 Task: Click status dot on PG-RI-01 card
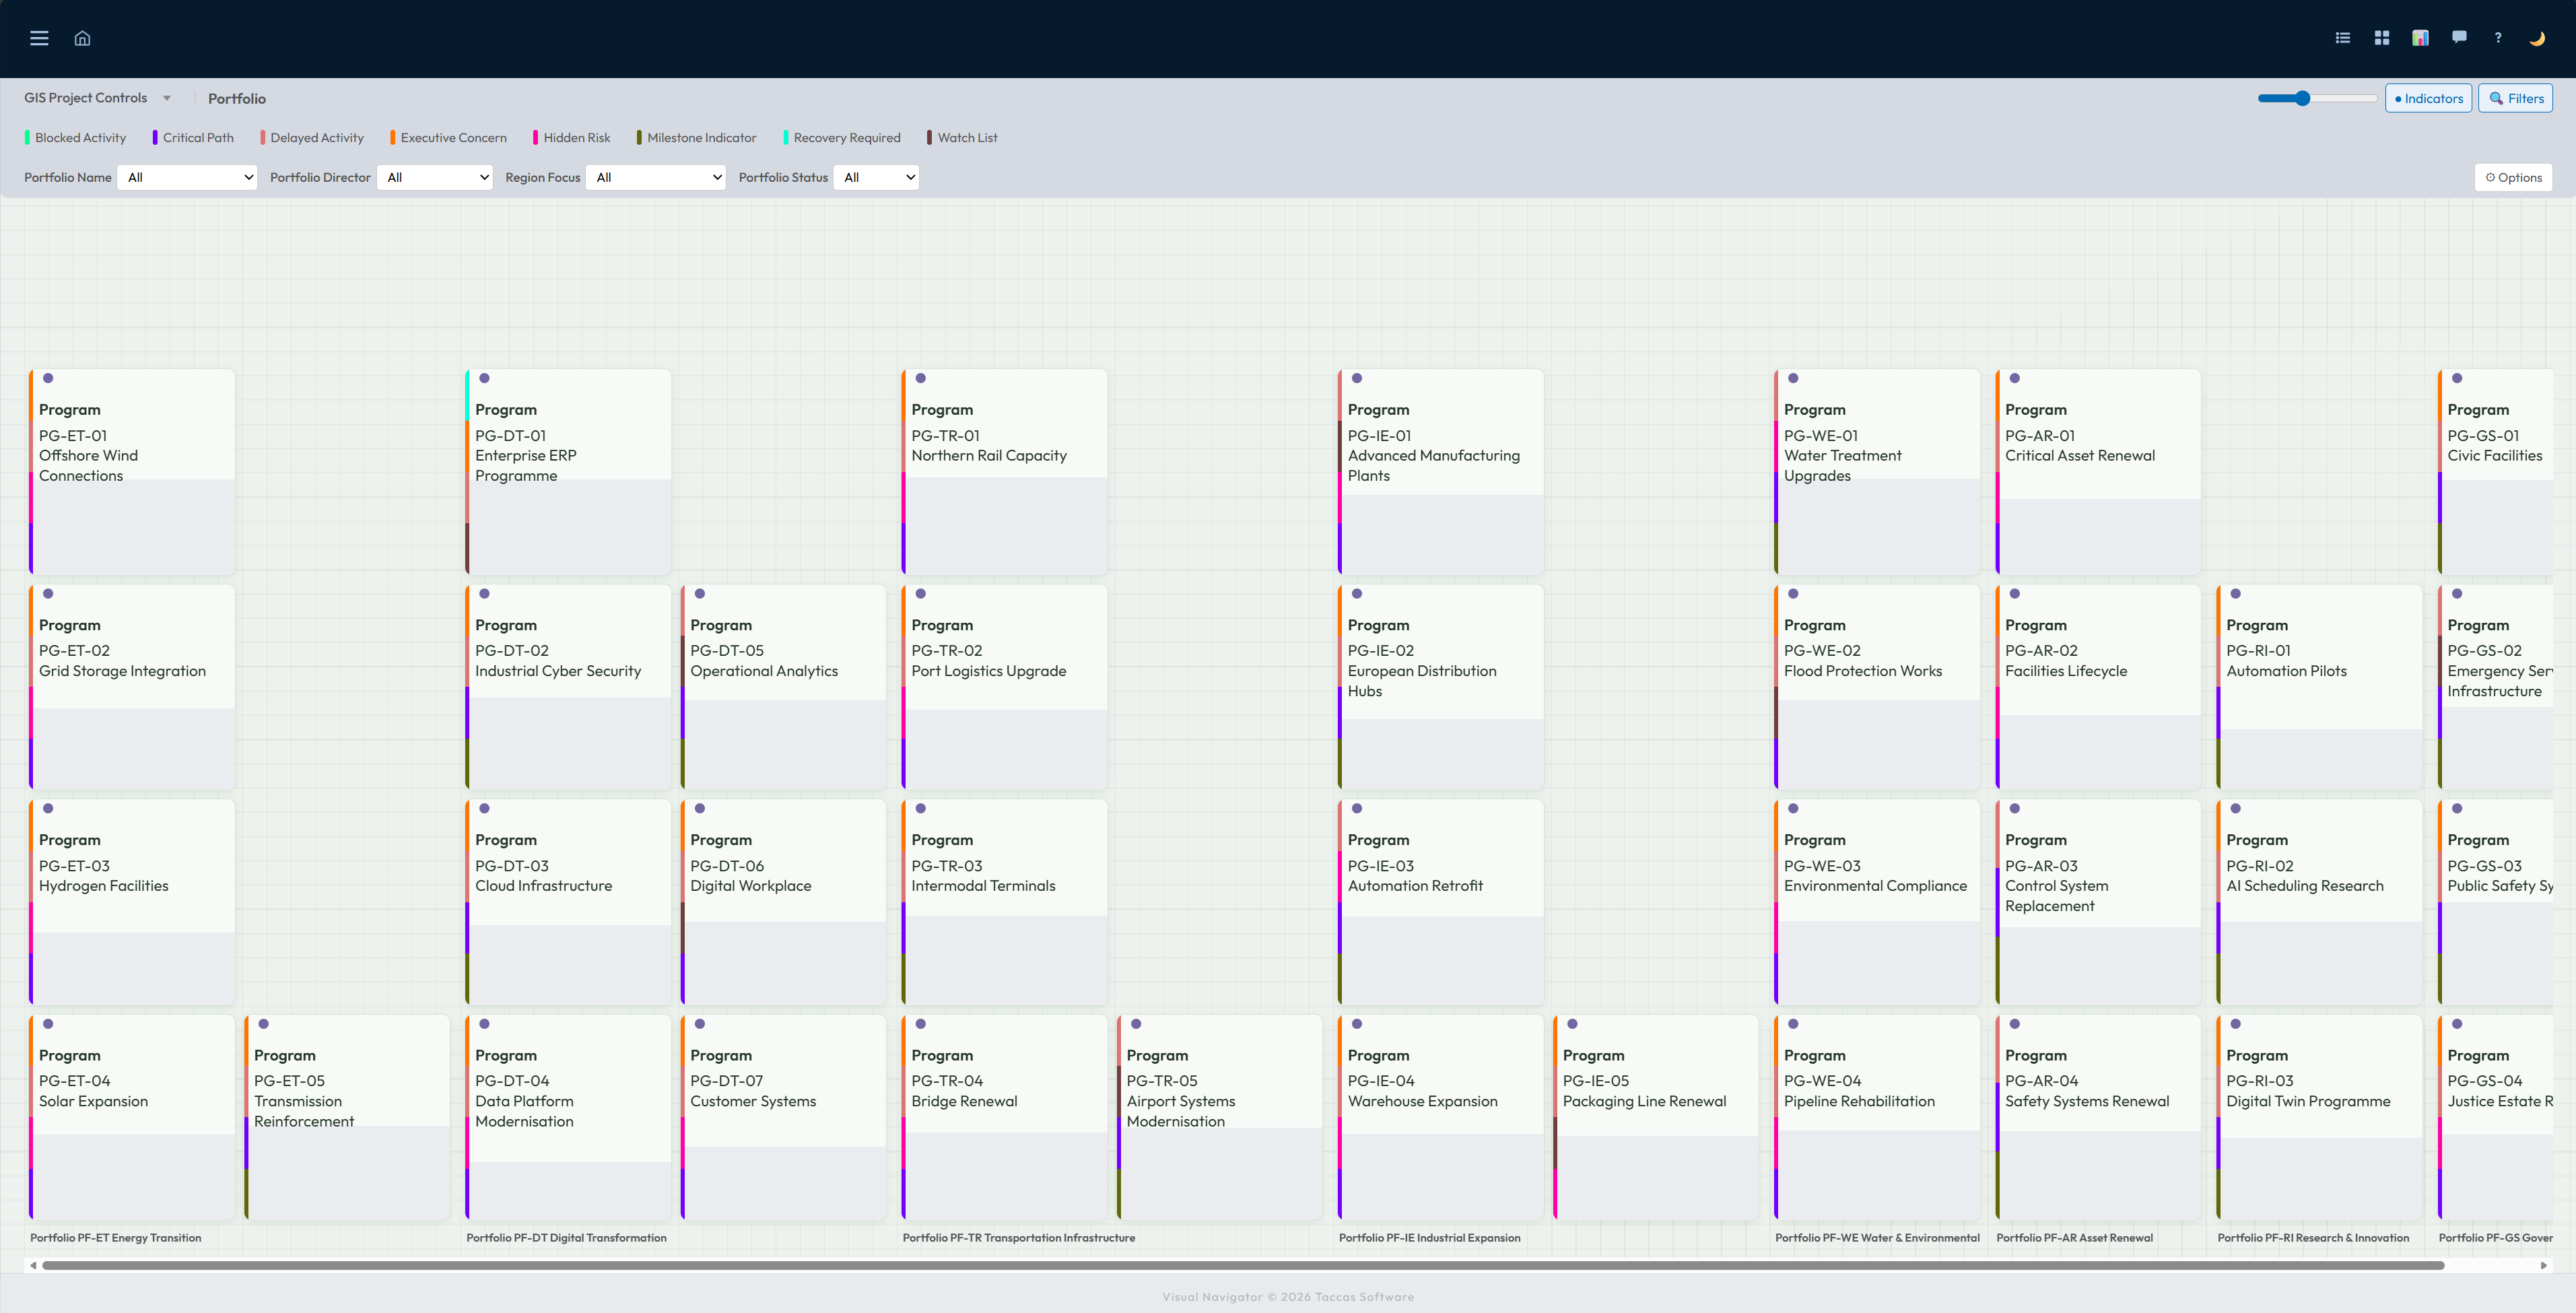[2236, 594]
